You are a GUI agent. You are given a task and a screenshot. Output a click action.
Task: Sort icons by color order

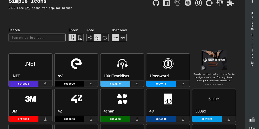[80, 38]
